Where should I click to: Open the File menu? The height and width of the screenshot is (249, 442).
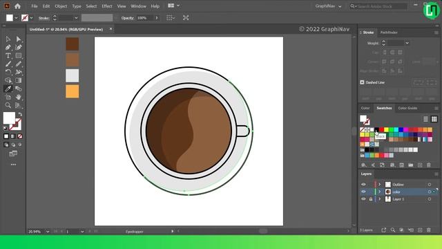click(35, 6)
